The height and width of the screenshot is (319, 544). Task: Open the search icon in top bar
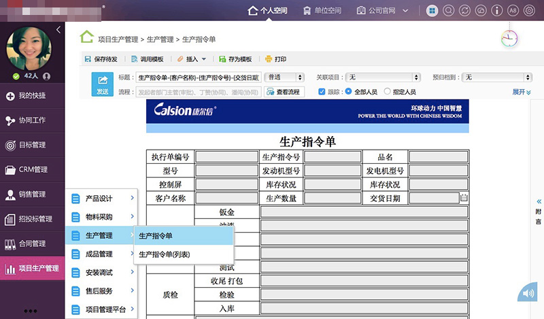click(x=448, y=11)
